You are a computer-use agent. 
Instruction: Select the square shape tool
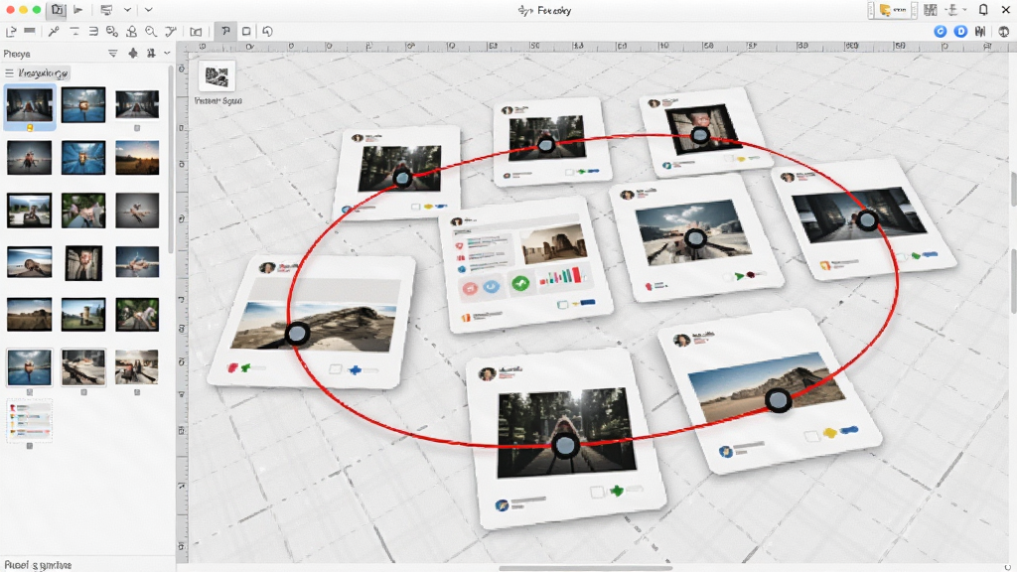pos(246,31)
